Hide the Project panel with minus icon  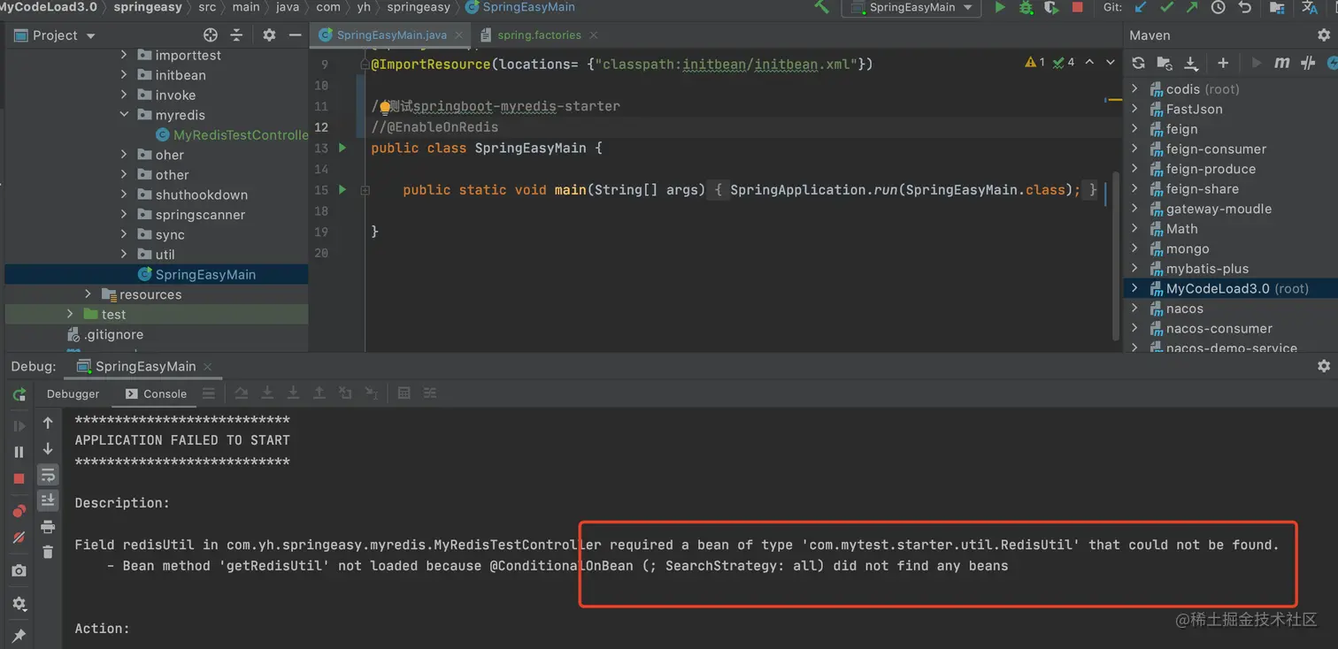(x=294, y=35)
